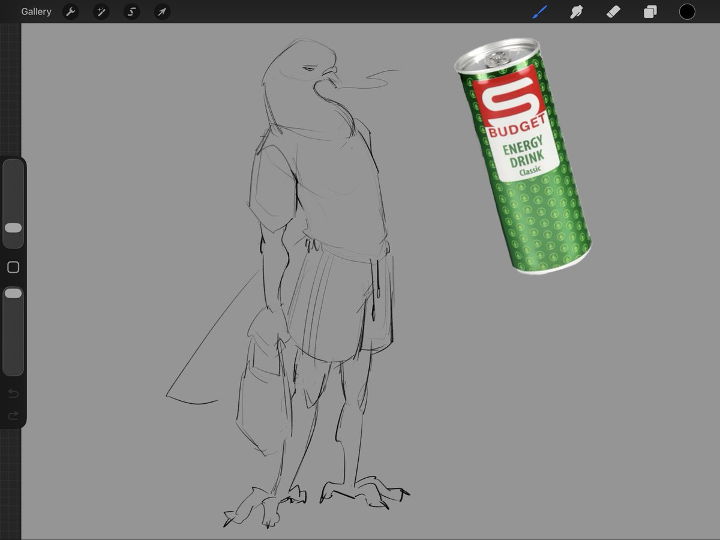Activate the Transform arrow tool

point(162,11)
